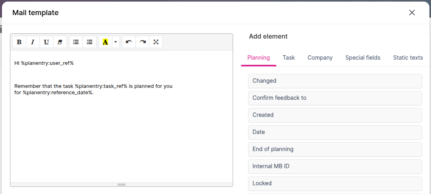
Task: Show the Static texts tab
Action: click(x=407, y=58)
